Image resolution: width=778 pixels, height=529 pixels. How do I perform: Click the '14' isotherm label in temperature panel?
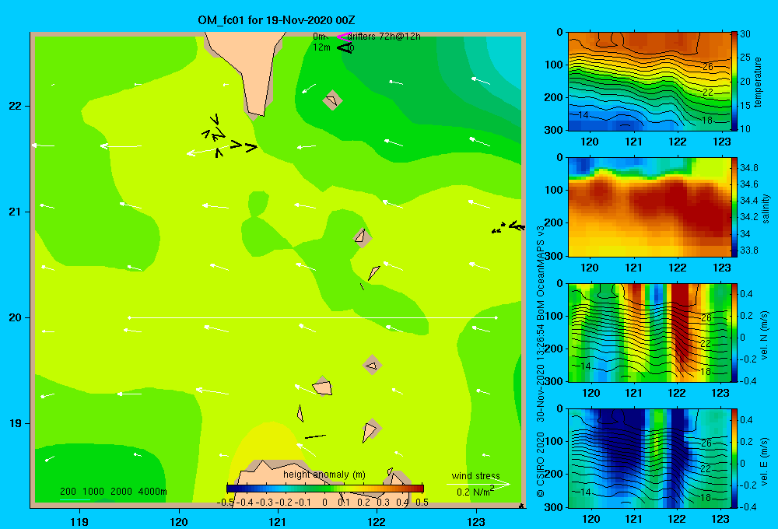click(x=583, y=114)
